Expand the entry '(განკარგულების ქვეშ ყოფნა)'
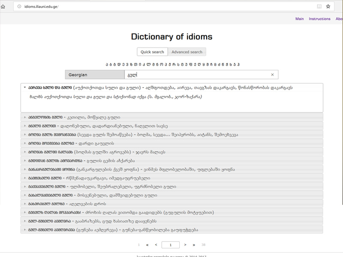The image size is (343, 257). [x=172, y=169]
